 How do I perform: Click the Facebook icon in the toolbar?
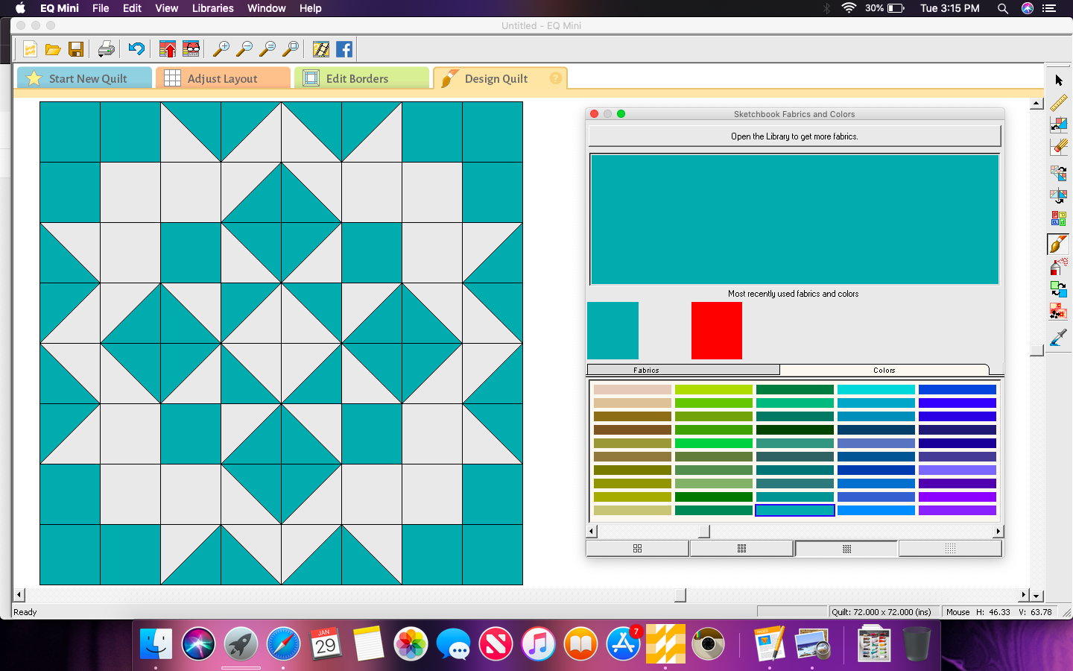[x=344, y=49]
